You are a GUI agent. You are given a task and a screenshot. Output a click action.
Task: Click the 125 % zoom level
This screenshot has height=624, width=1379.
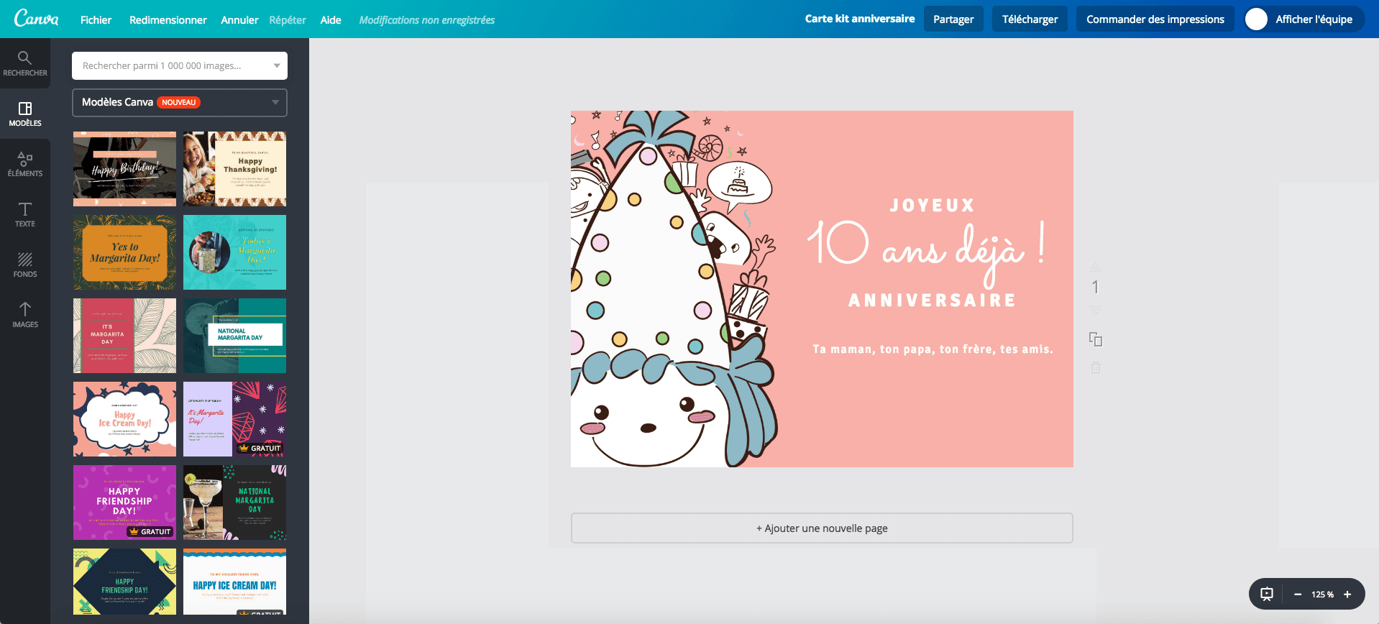pyautogui.click(x=1322, y=595)
